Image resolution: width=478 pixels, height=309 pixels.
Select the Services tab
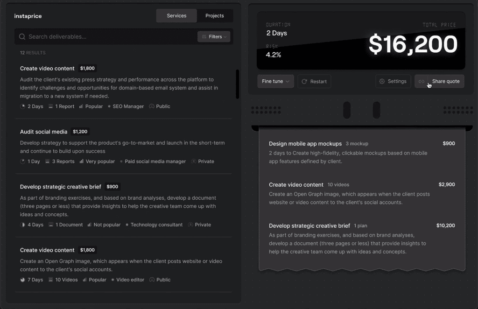pos(176,16)
